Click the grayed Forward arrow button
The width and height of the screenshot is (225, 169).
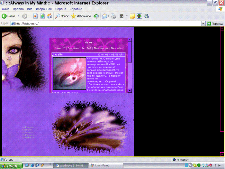[24, 16]
